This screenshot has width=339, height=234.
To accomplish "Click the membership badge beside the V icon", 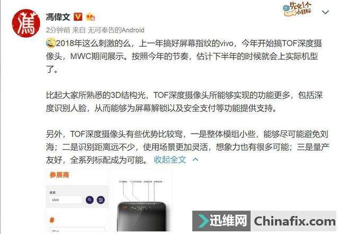I will click(91, 16).
